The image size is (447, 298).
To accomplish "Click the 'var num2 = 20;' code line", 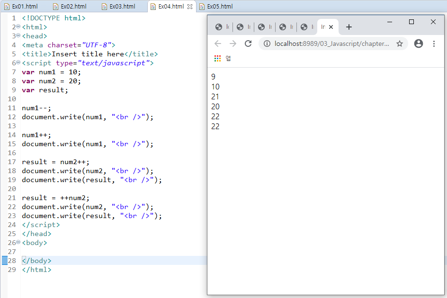I will (x=51, y=81).
